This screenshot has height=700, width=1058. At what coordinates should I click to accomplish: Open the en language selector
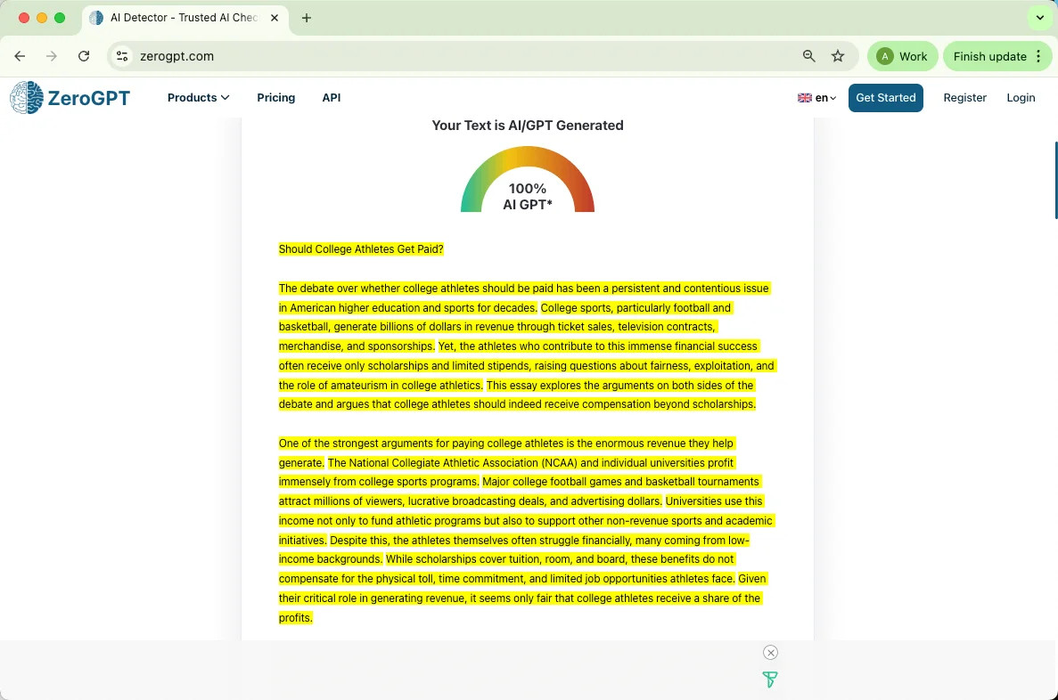[816, 98]
